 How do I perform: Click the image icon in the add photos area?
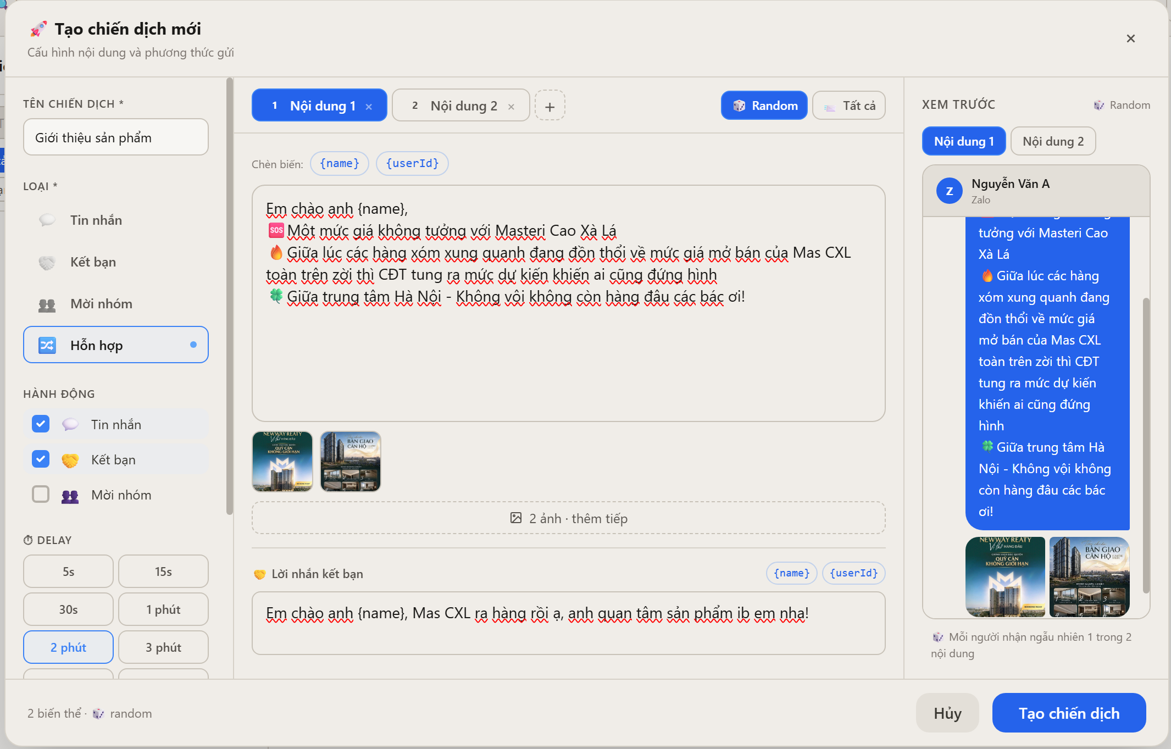click(516, 518)
